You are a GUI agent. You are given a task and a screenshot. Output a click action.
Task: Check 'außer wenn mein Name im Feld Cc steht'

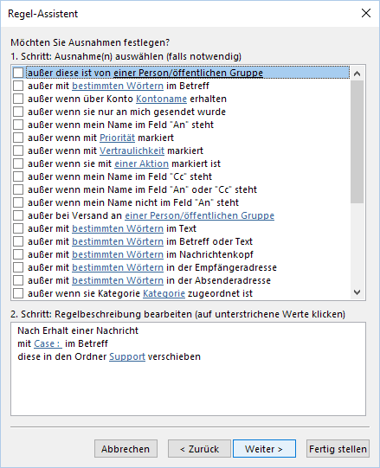18,176
